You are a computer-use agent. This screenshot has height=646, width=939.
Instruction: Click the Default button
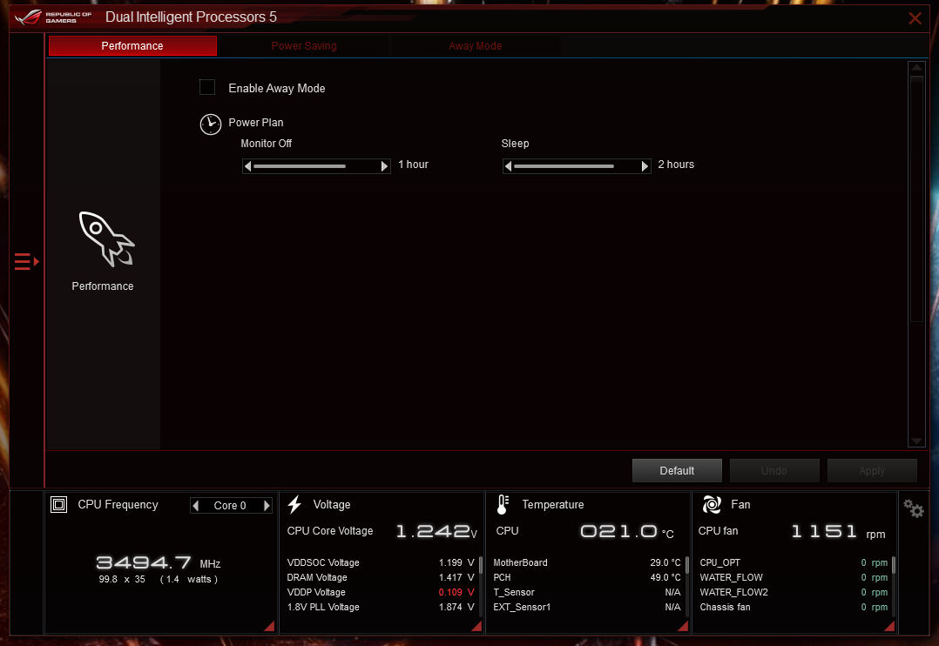(677, 471)
